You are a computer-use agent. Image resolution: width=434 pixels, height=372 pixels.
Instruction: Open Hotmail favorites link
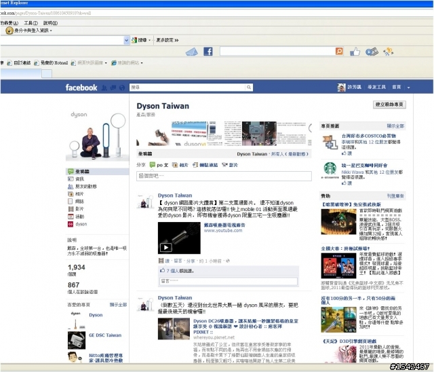click(x=51, y=63)
